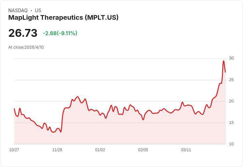Click the starting point of the red line
Image resolution: width=243 pixels, height=167 pixels.
coord(14,109)
